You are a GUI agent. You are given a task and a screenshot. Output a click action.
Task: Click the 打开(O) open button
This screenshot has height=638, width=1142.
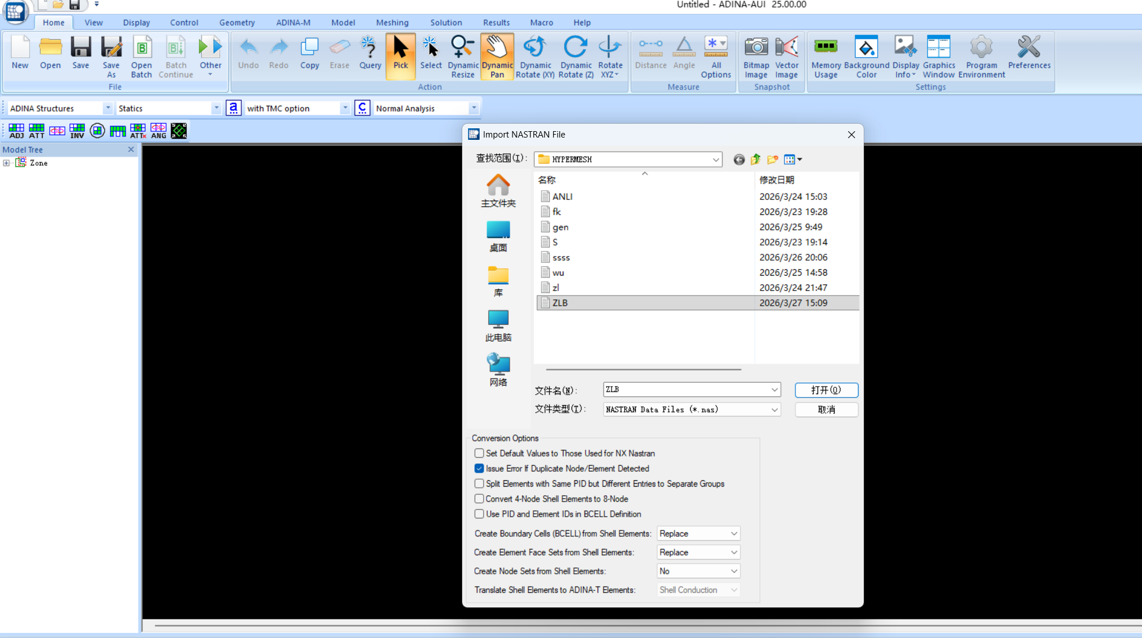pyautogui.click(x=826, y=390)
